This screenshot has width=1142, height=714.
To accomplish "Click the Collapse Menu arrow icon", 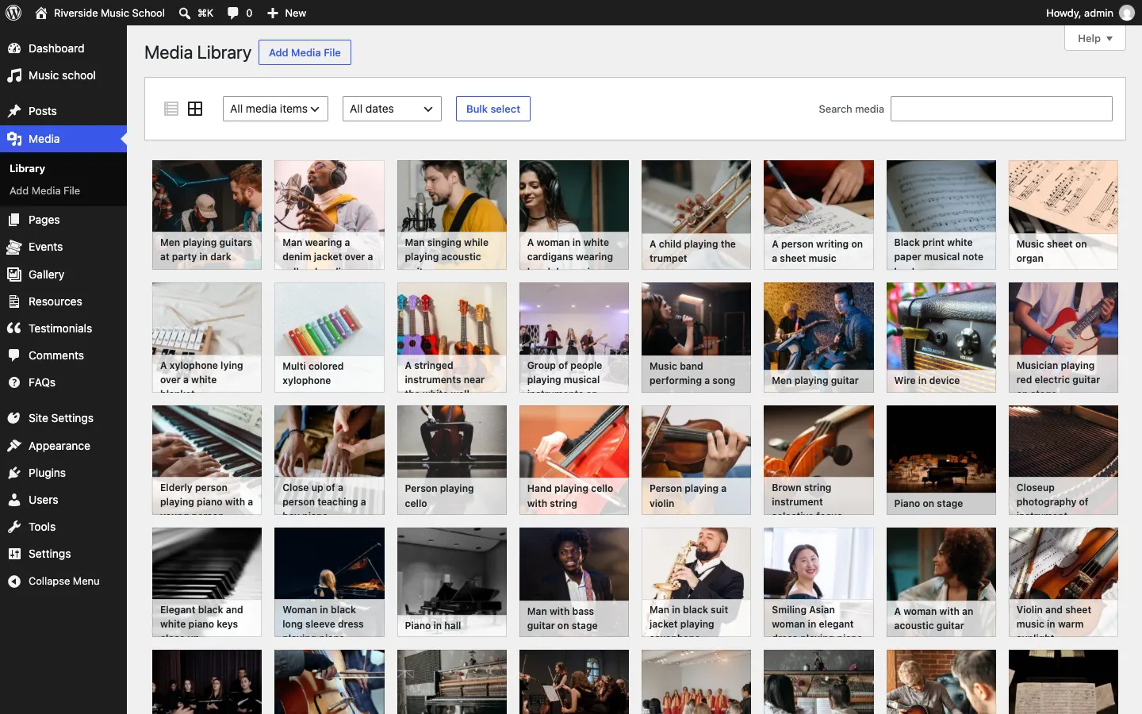I will click(x=14, y=582).
